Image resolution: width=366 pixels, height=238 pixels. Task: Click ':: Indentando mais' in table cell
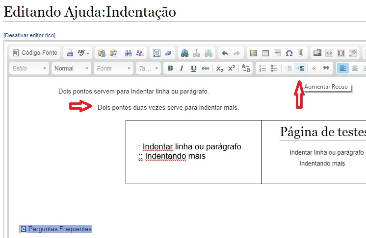pos(172,156)
